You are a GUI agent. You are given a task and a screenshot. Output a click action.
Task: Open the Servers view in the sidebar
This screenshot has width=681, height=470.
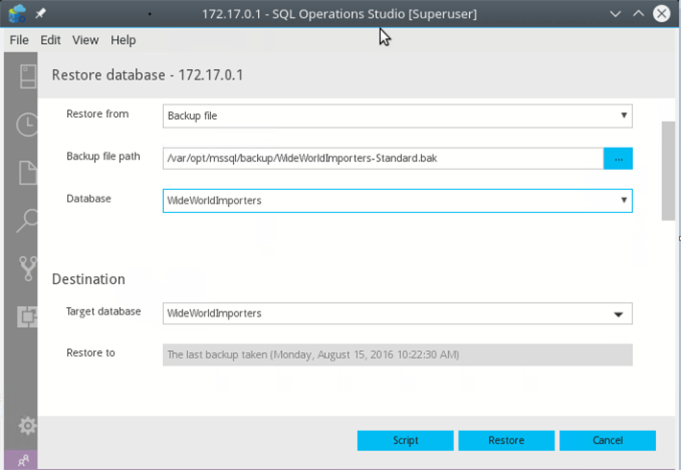tap(28, 76)
